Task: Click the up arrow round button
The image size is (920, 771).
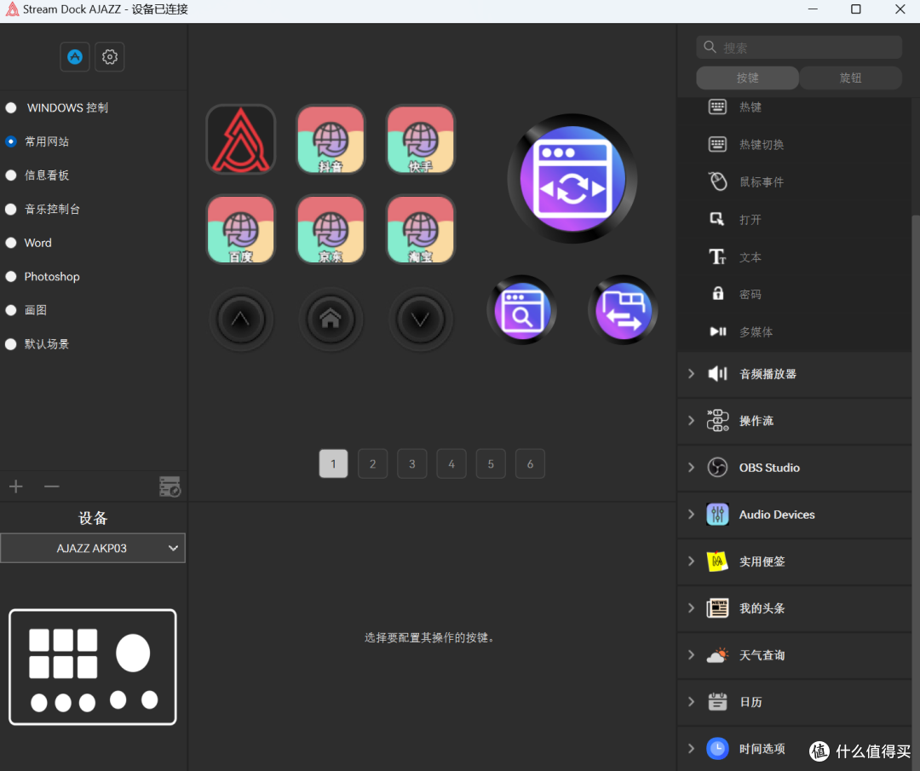Action: pyautogui.click(x=240, y=319)
